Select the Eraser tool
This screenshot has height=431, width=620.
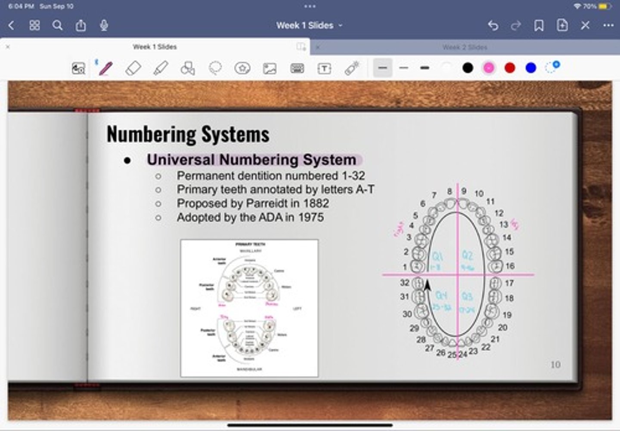(x=133, y=68)
